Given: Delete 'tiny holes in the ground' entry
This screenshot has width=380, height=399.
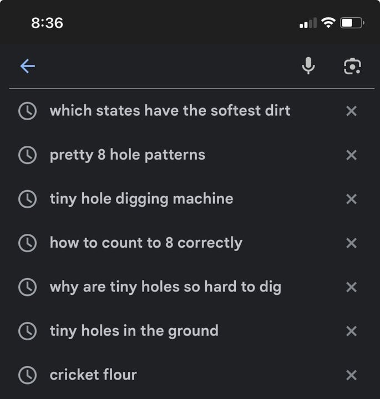Looking at the screenshot, I should pyautogui.click(x=351, y=331).
